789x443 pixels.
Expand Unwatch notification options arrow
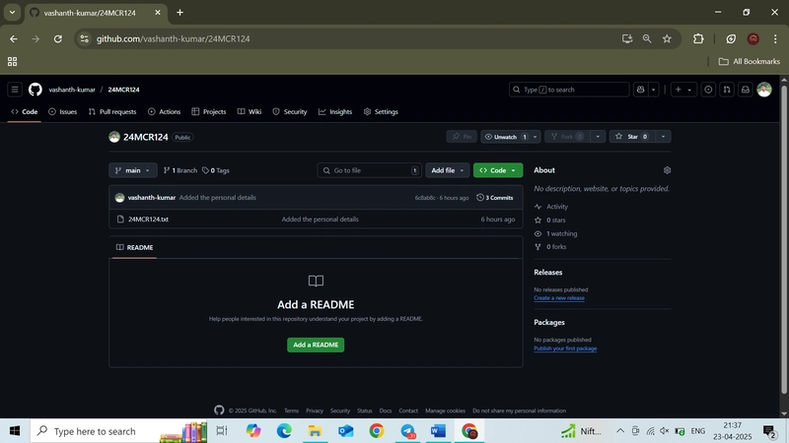pyautogui.click(x=535, y=137)
